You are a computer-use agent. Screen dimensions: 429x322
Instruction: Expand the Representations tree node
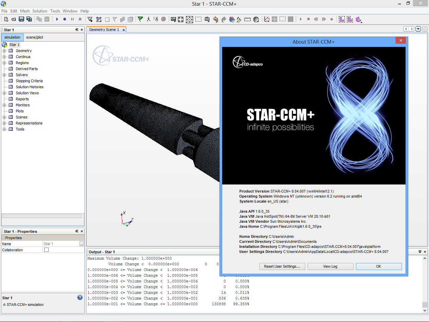click(x=4, y=123)
